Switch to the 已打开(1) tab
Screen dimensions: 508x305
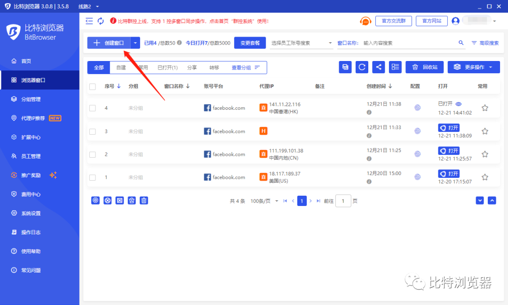click(168, 67)
